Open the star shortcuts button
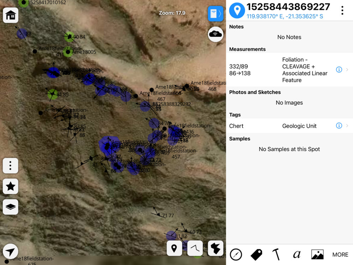 [x=10, y=186]
